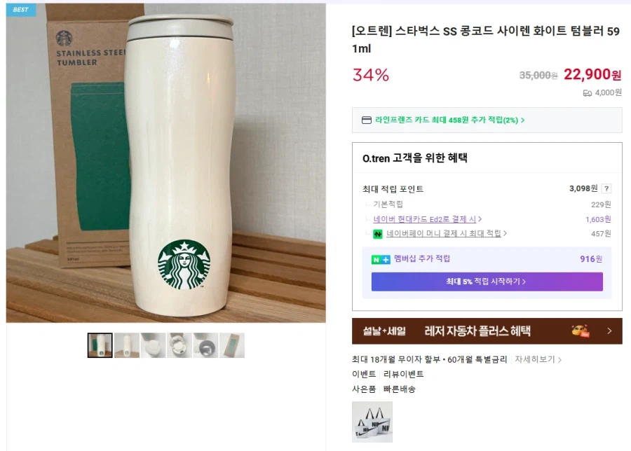This screenshot has height=451, width=631.
Task: Select the second product thumbnail
Action: tap(126, 345)
